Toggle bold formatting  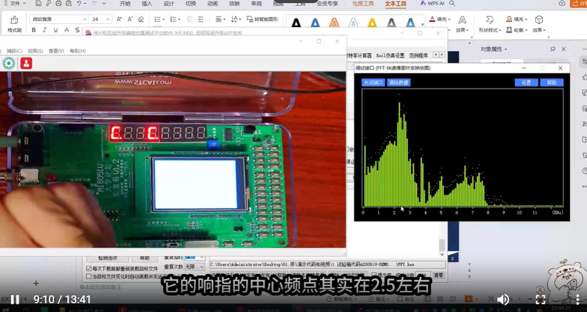(x=34, y=30)
